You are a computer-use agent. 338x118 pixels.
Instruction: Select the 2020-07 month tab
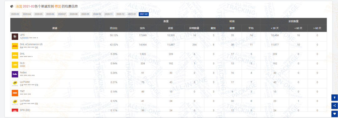click(62, 14)
